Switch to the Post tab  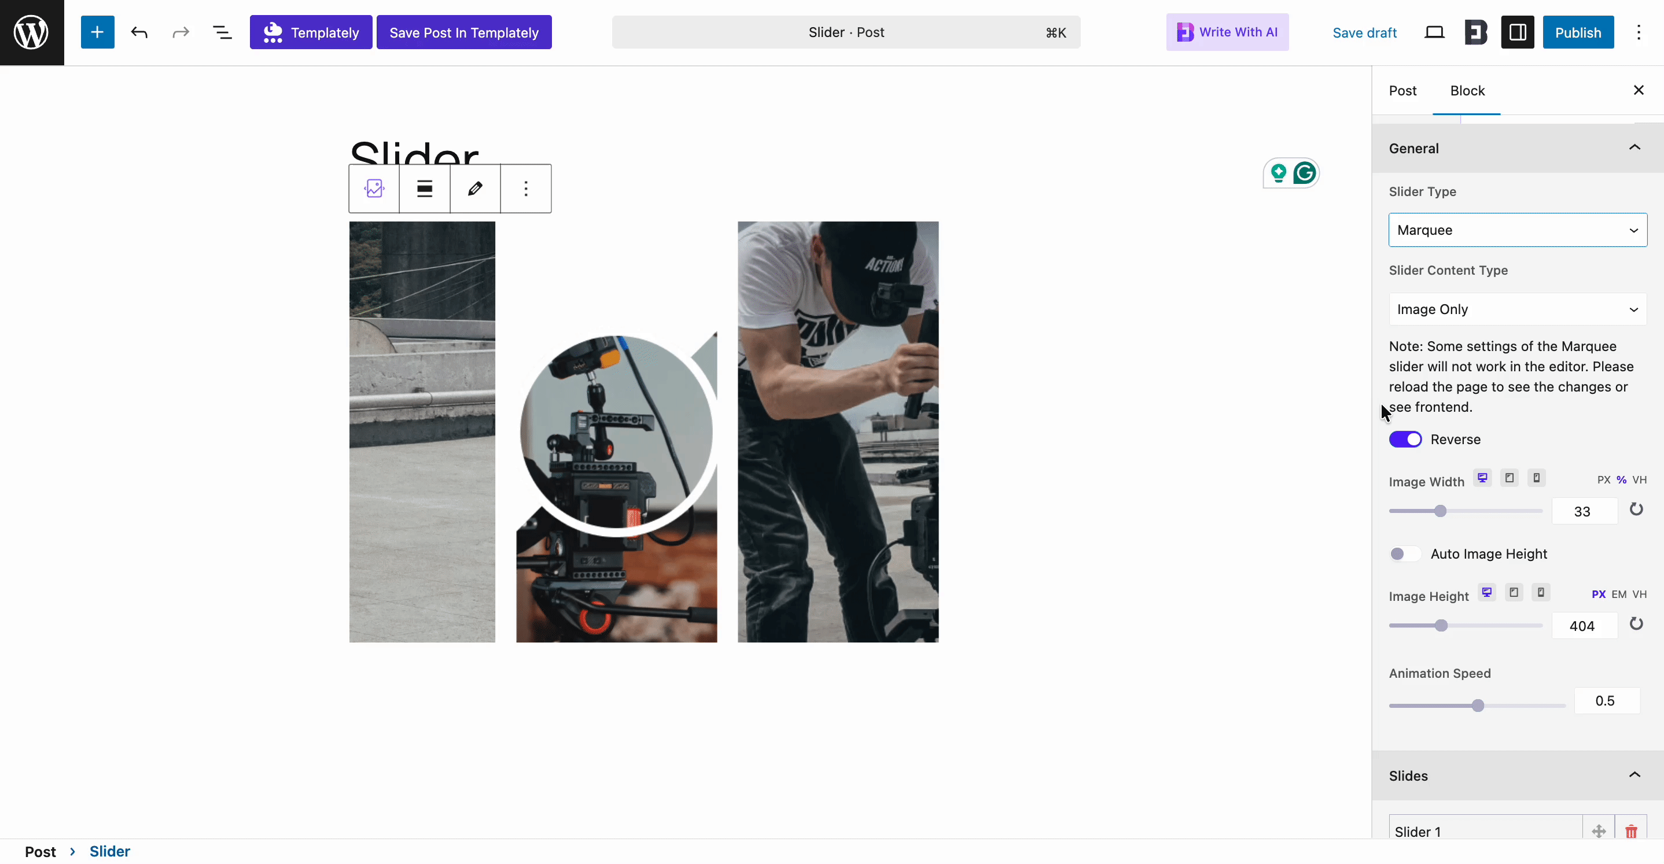(x=1402, y=90)
